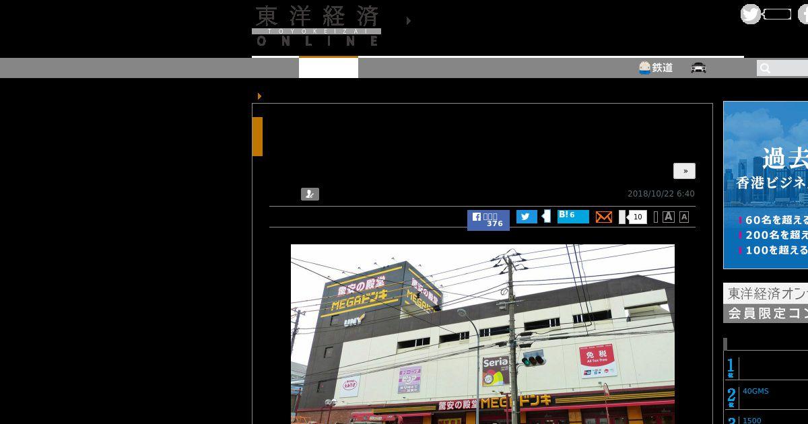The height and width of the screenshot is (424, 808).
Task: Email the article using the envelope icon
Action: 604,217
